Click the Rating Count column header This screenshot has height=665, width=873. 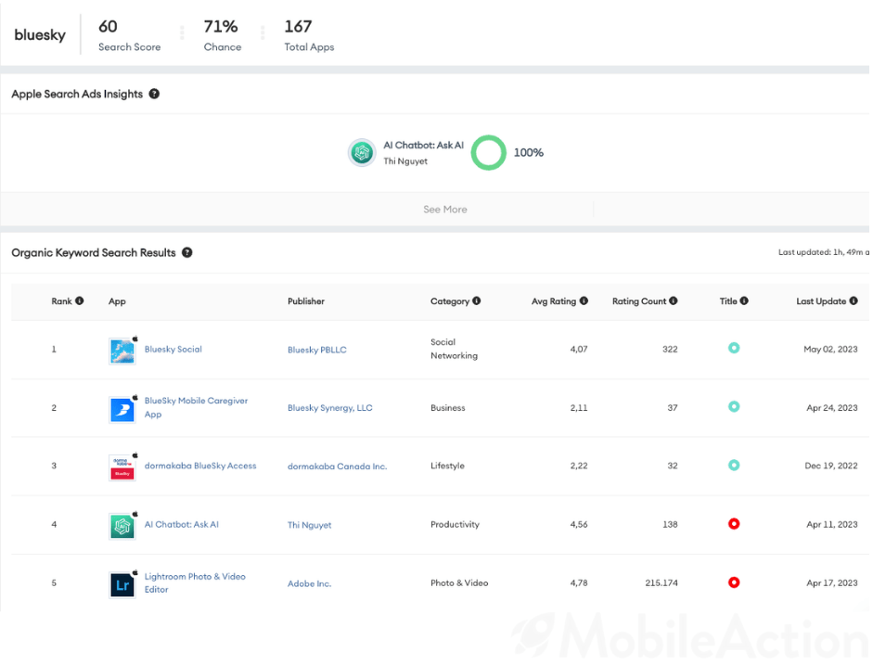639,301
